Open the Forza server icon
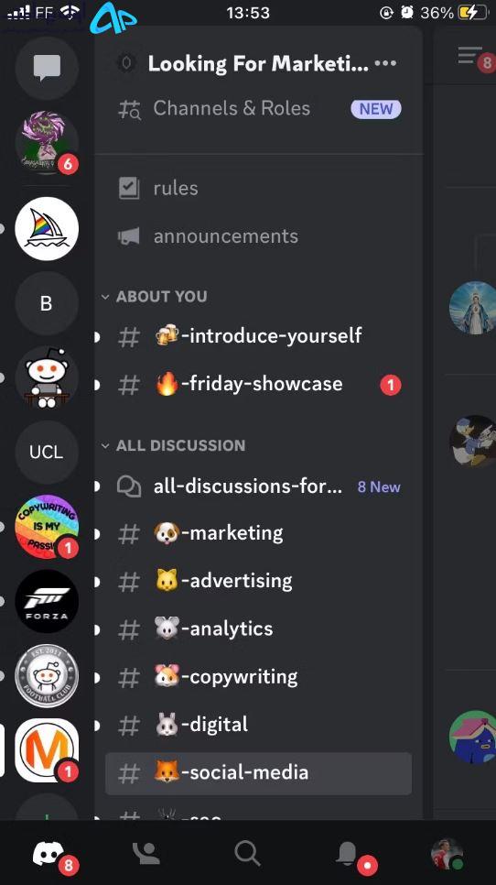Screen dimensions: 496x885 tap(47, 601)
